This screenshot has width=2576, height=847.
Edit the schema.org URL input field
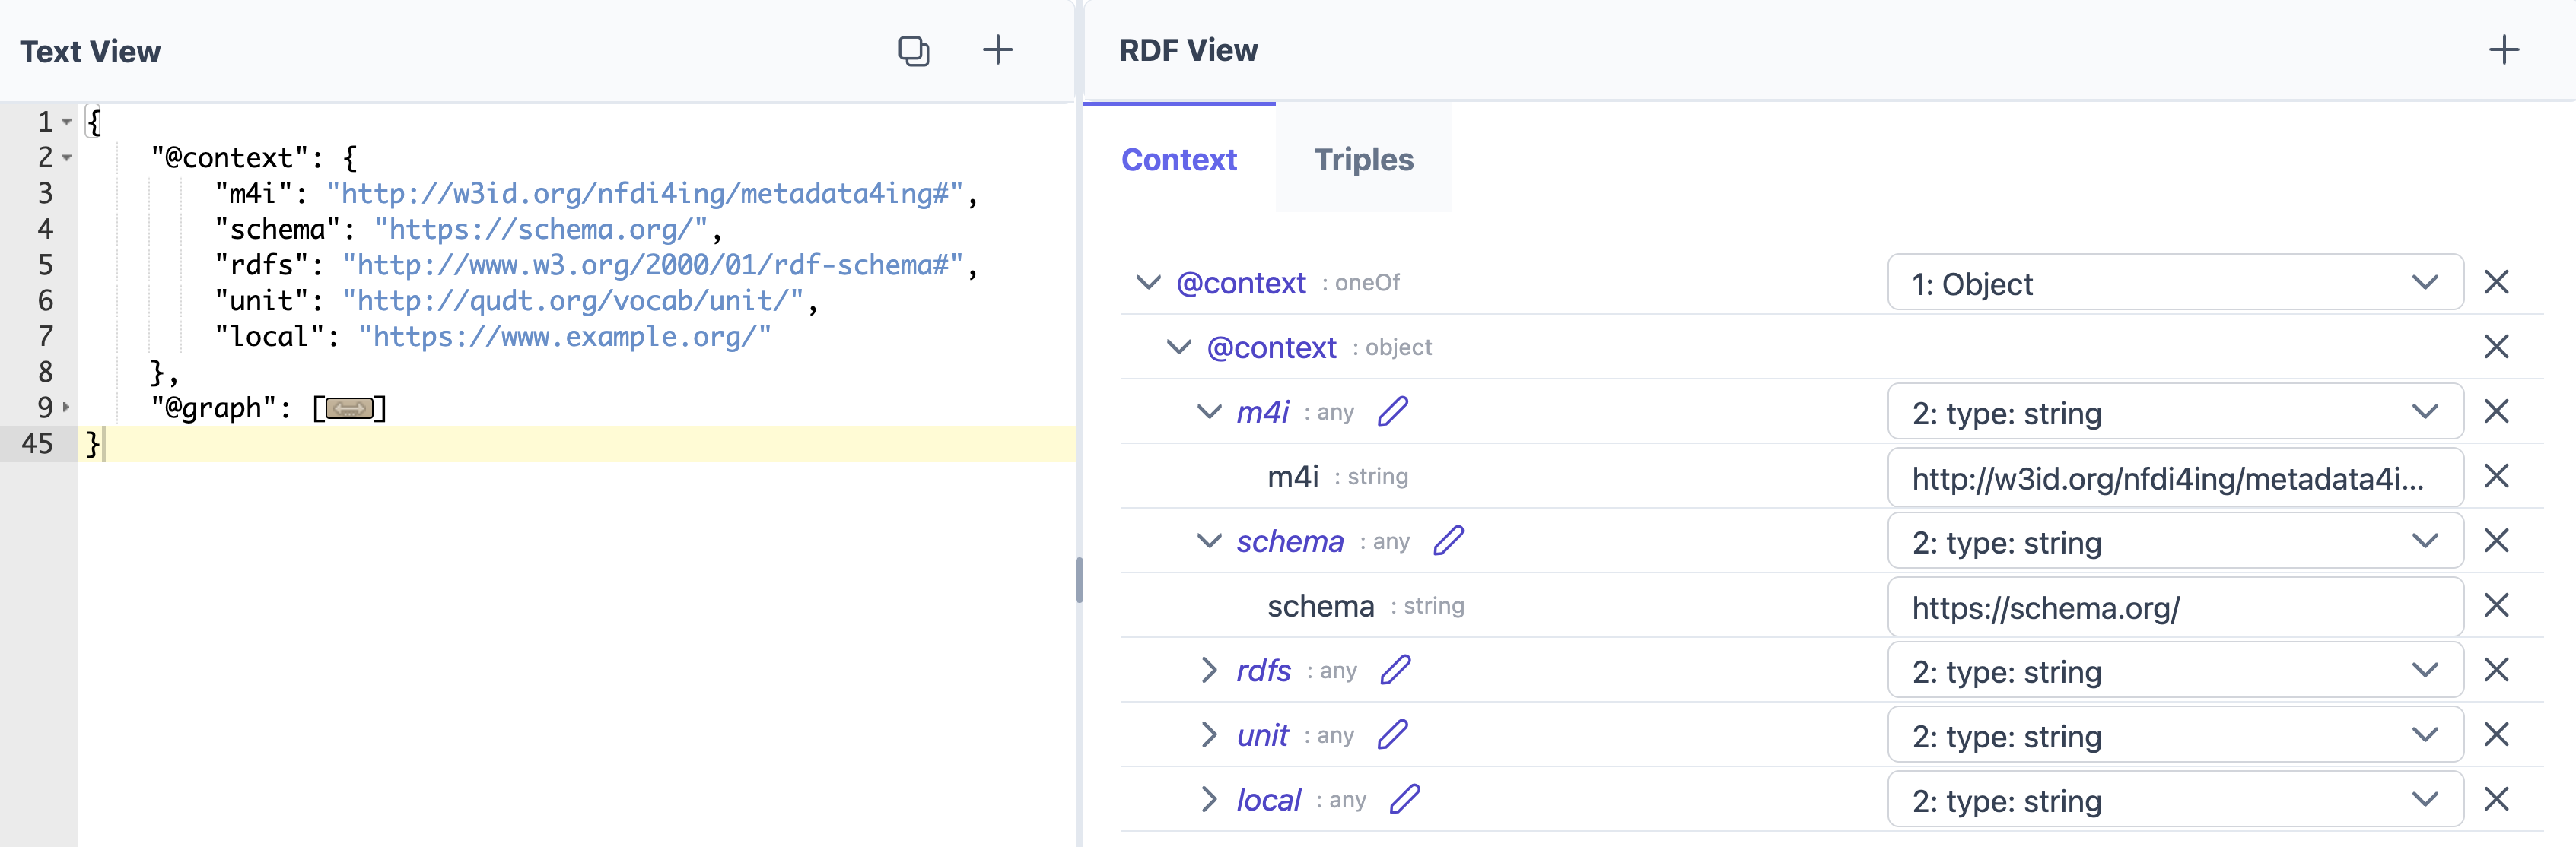pyautogui.click(x=2175, y=606)
